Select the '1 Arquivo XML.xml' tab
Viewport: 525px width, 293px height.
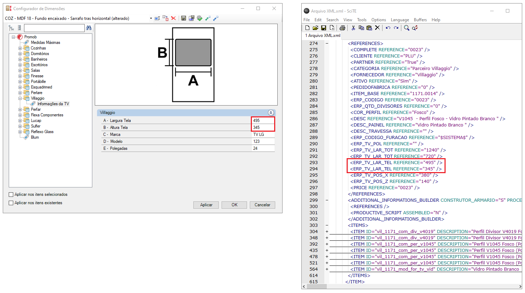coord(323,36)
